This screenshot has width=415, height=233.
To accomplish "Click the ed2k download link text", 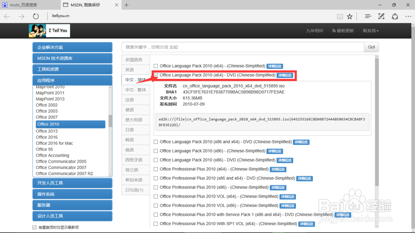I will click(262, 122).
